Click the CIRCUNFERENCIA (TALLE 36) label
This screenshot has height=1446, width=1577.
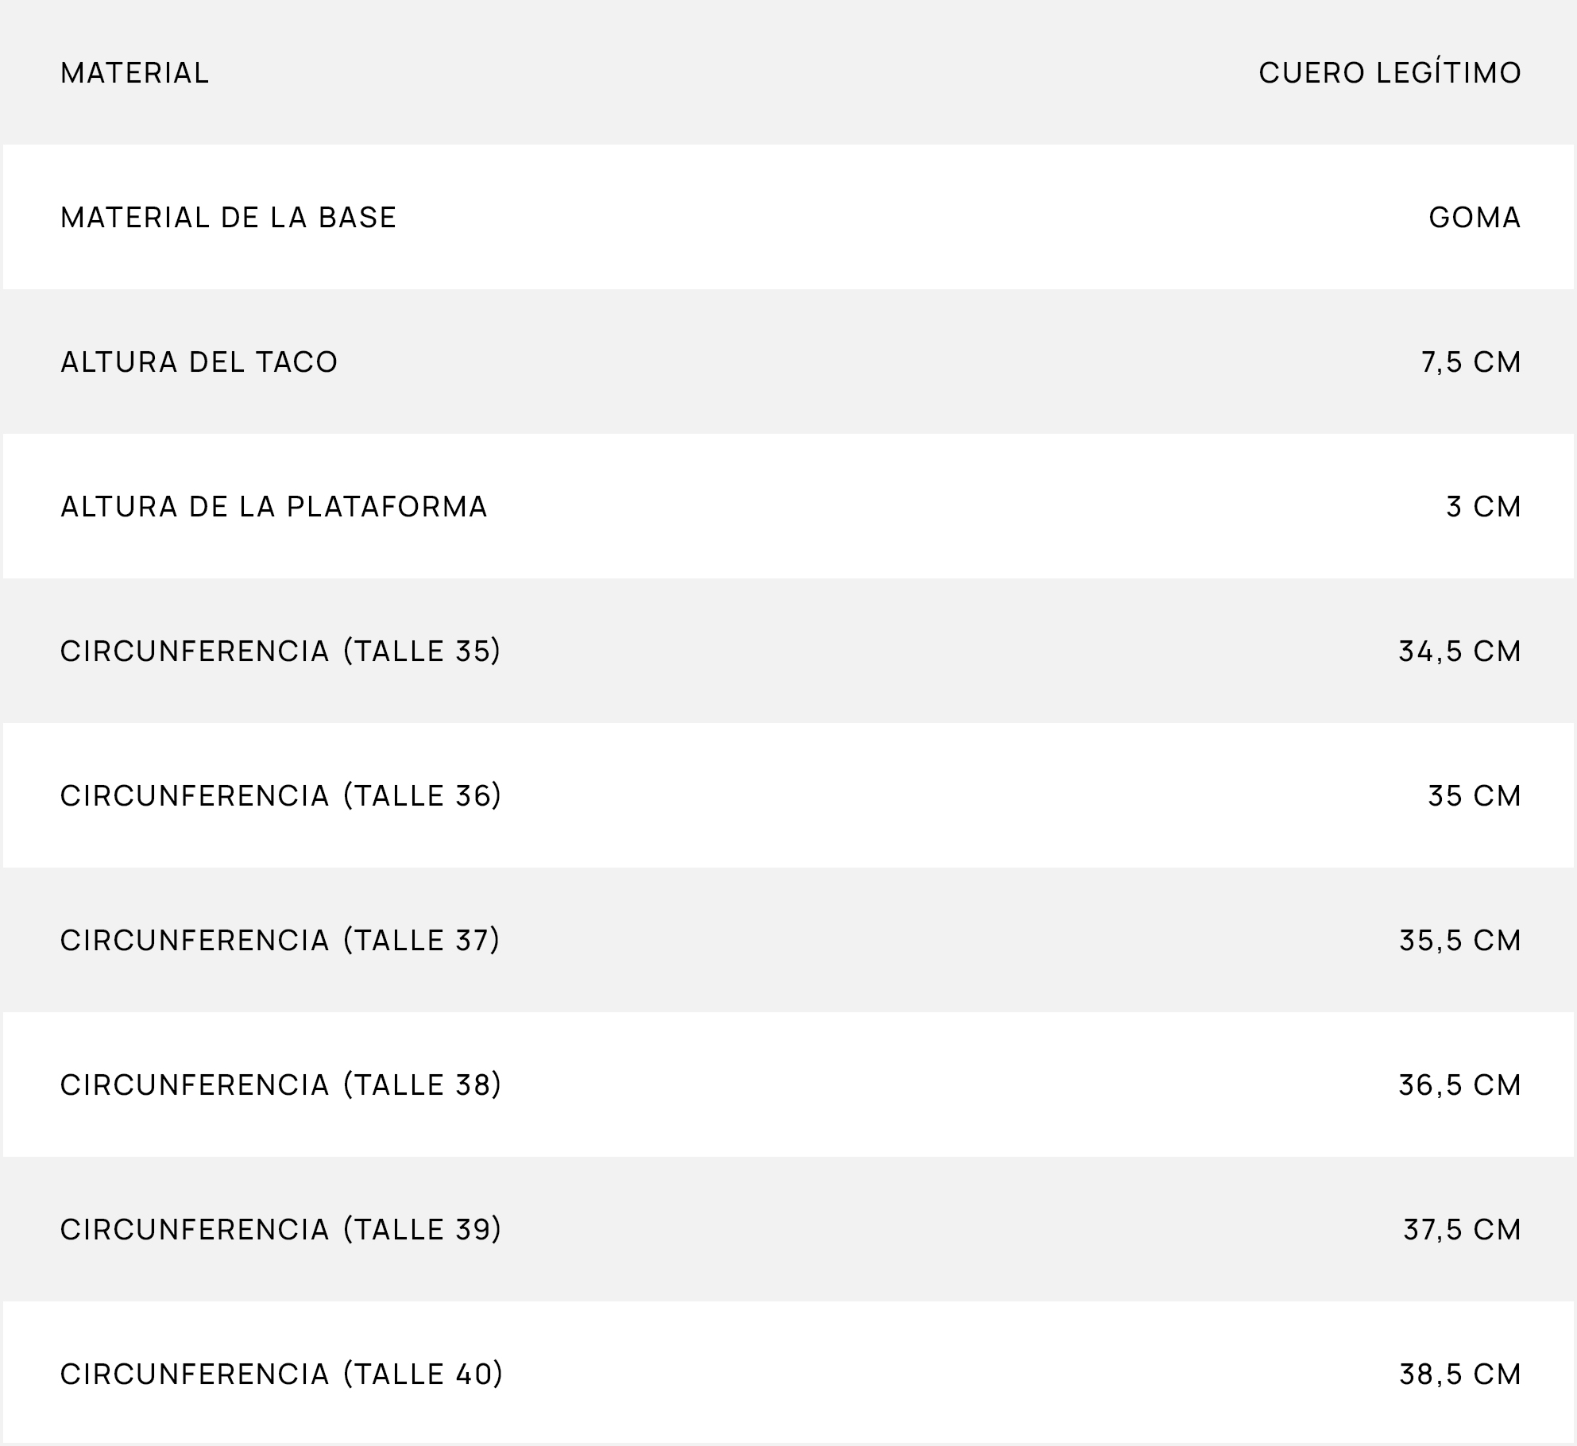click(x=281, y=796)
